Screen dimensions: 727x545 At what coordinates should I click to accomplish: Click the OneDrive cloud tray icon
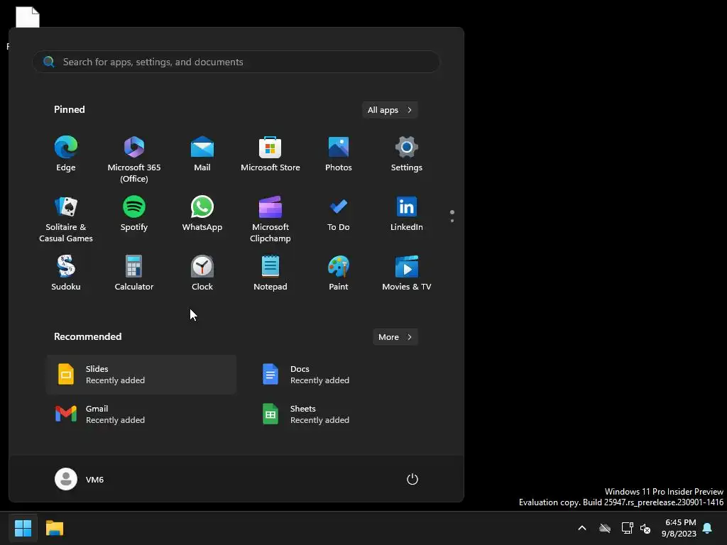(x=605, y=528)
